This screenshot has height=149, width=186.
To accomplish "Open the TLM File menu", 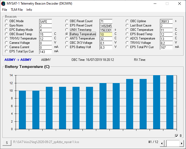I will pos(17,10).
